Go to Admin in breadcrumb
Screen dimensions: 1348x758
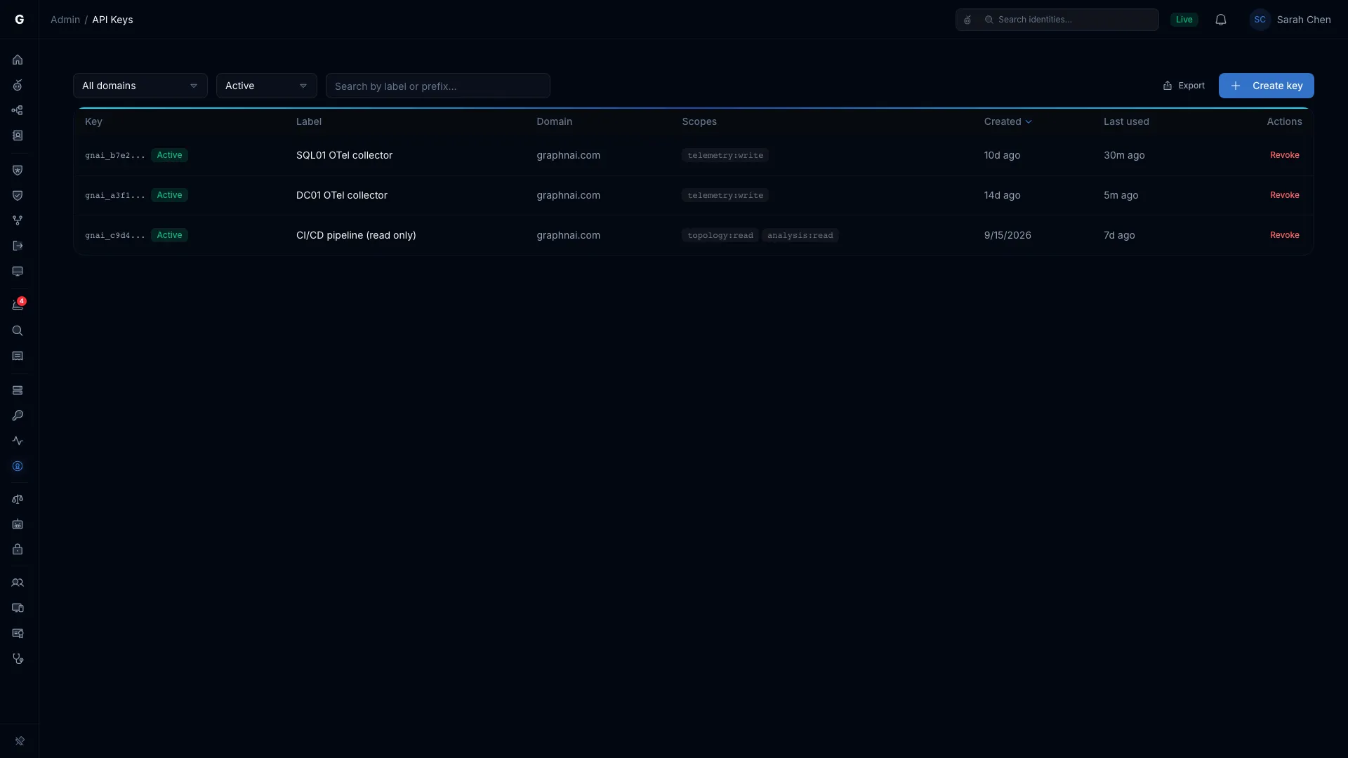[65, 20]
